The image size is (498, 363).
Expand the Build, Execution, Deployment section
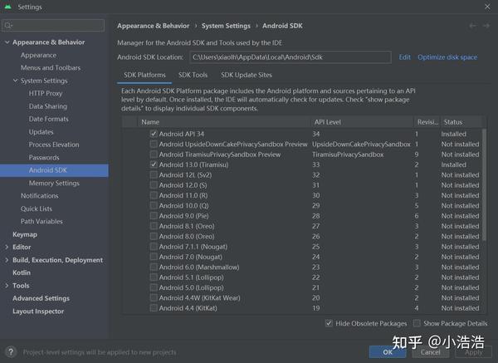coord(7,260)
